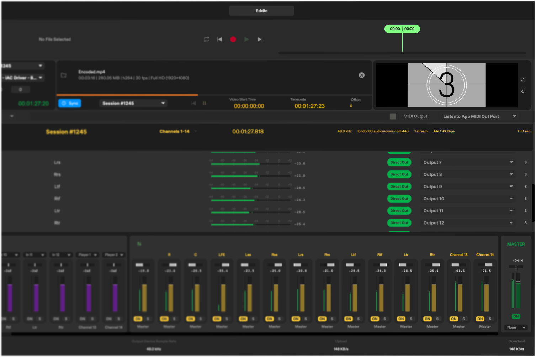Viewport: 536px width, 357px height.
Task: Open the None dropdown under MASTER
Action: click(516, 327)
